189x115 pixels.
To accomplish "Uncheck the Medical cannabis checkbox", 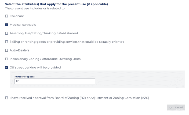I will (x=7, y=25).
